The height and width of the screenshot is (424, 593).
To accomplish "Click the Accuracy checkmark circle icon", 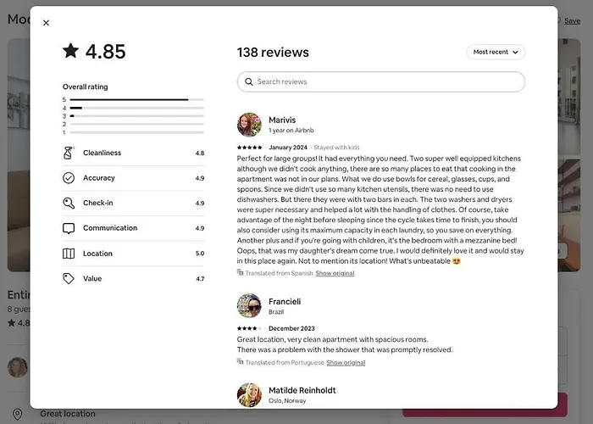I will (69, 178).
